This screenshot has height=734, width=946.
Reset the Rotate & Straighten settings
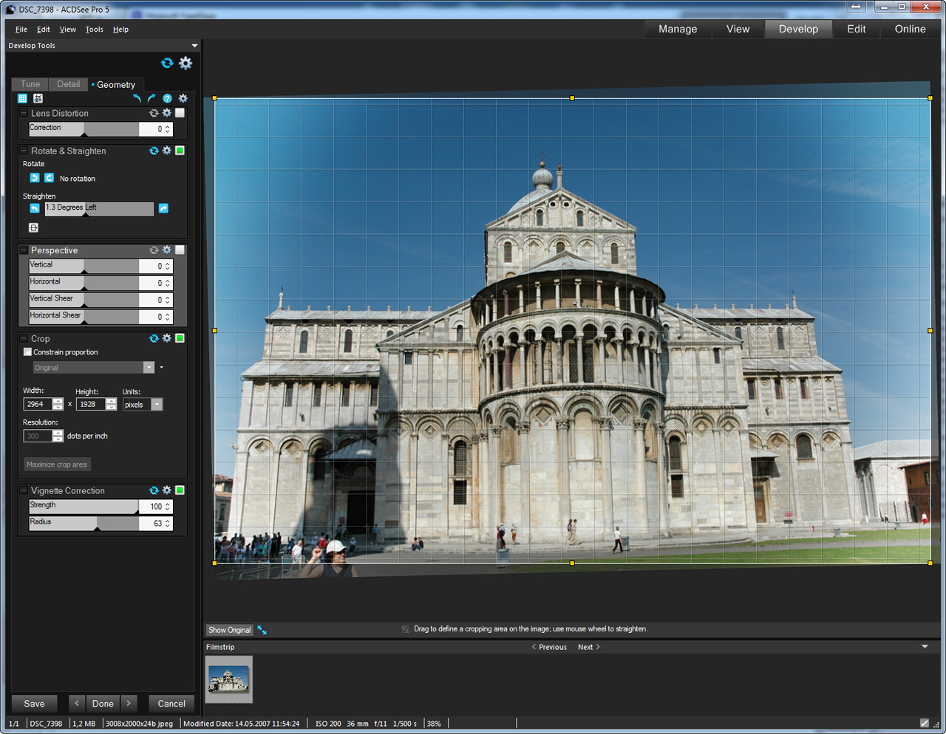click(154, 151)
